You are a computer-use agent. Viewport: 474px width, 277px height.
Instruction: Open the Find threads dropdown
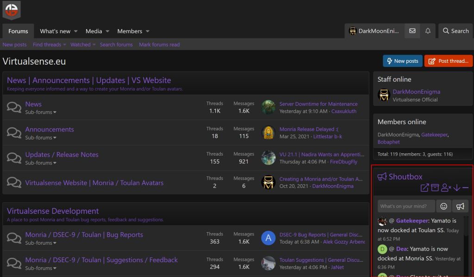(x=49, y=45)
